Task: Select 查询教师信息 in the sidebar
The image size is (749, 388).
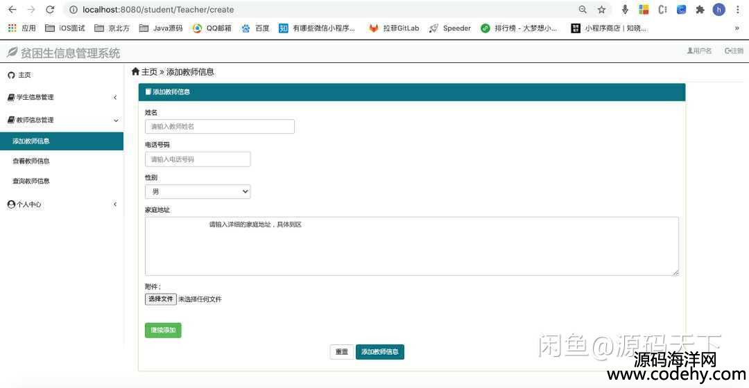Action: pyautogui.click(x=31, y=182)
